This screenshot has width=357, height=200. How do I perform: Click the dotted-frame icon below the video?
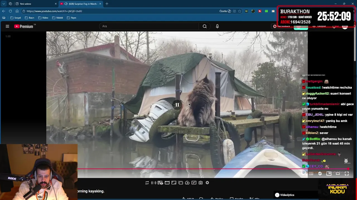point(180,183)
